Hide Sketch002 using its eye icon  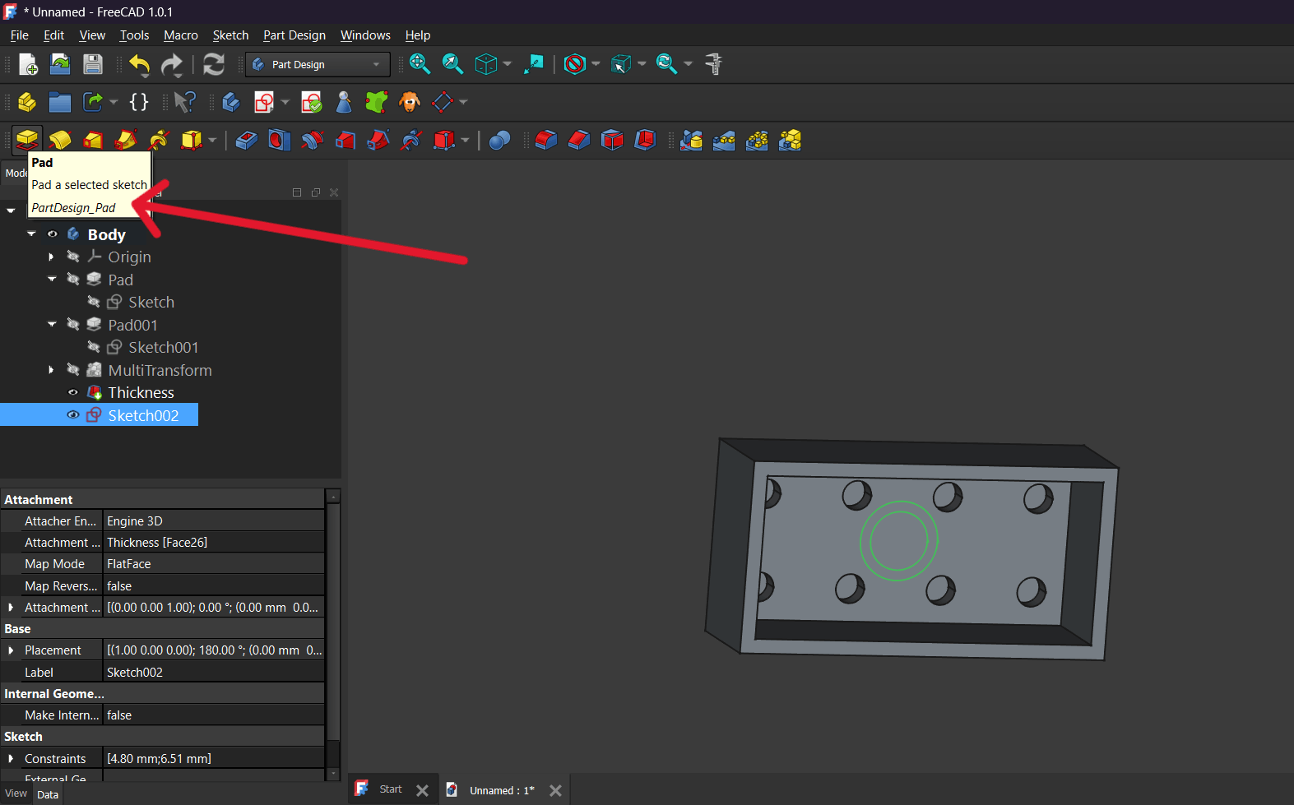(73, 415)
